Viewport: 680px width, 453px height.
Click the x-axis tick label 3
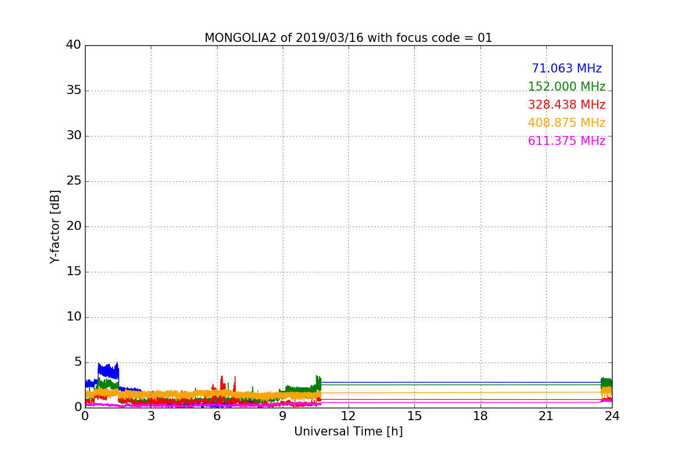point(151,416)
